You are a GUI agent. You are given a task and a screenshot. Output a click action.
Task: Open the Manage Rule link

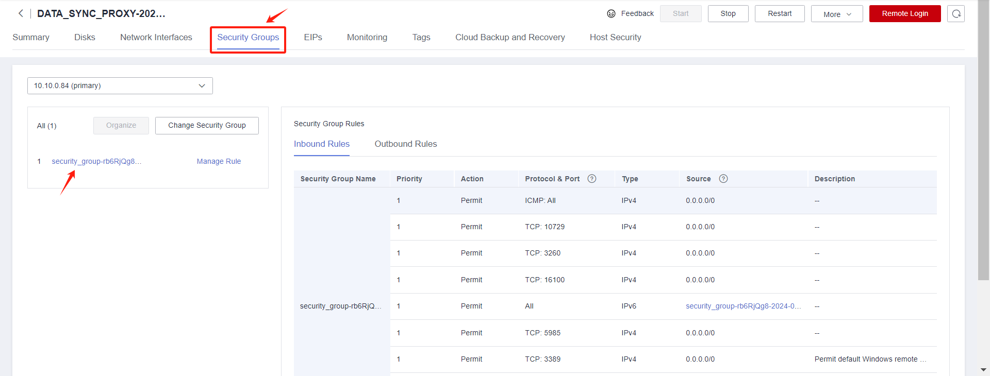point(219,162)
